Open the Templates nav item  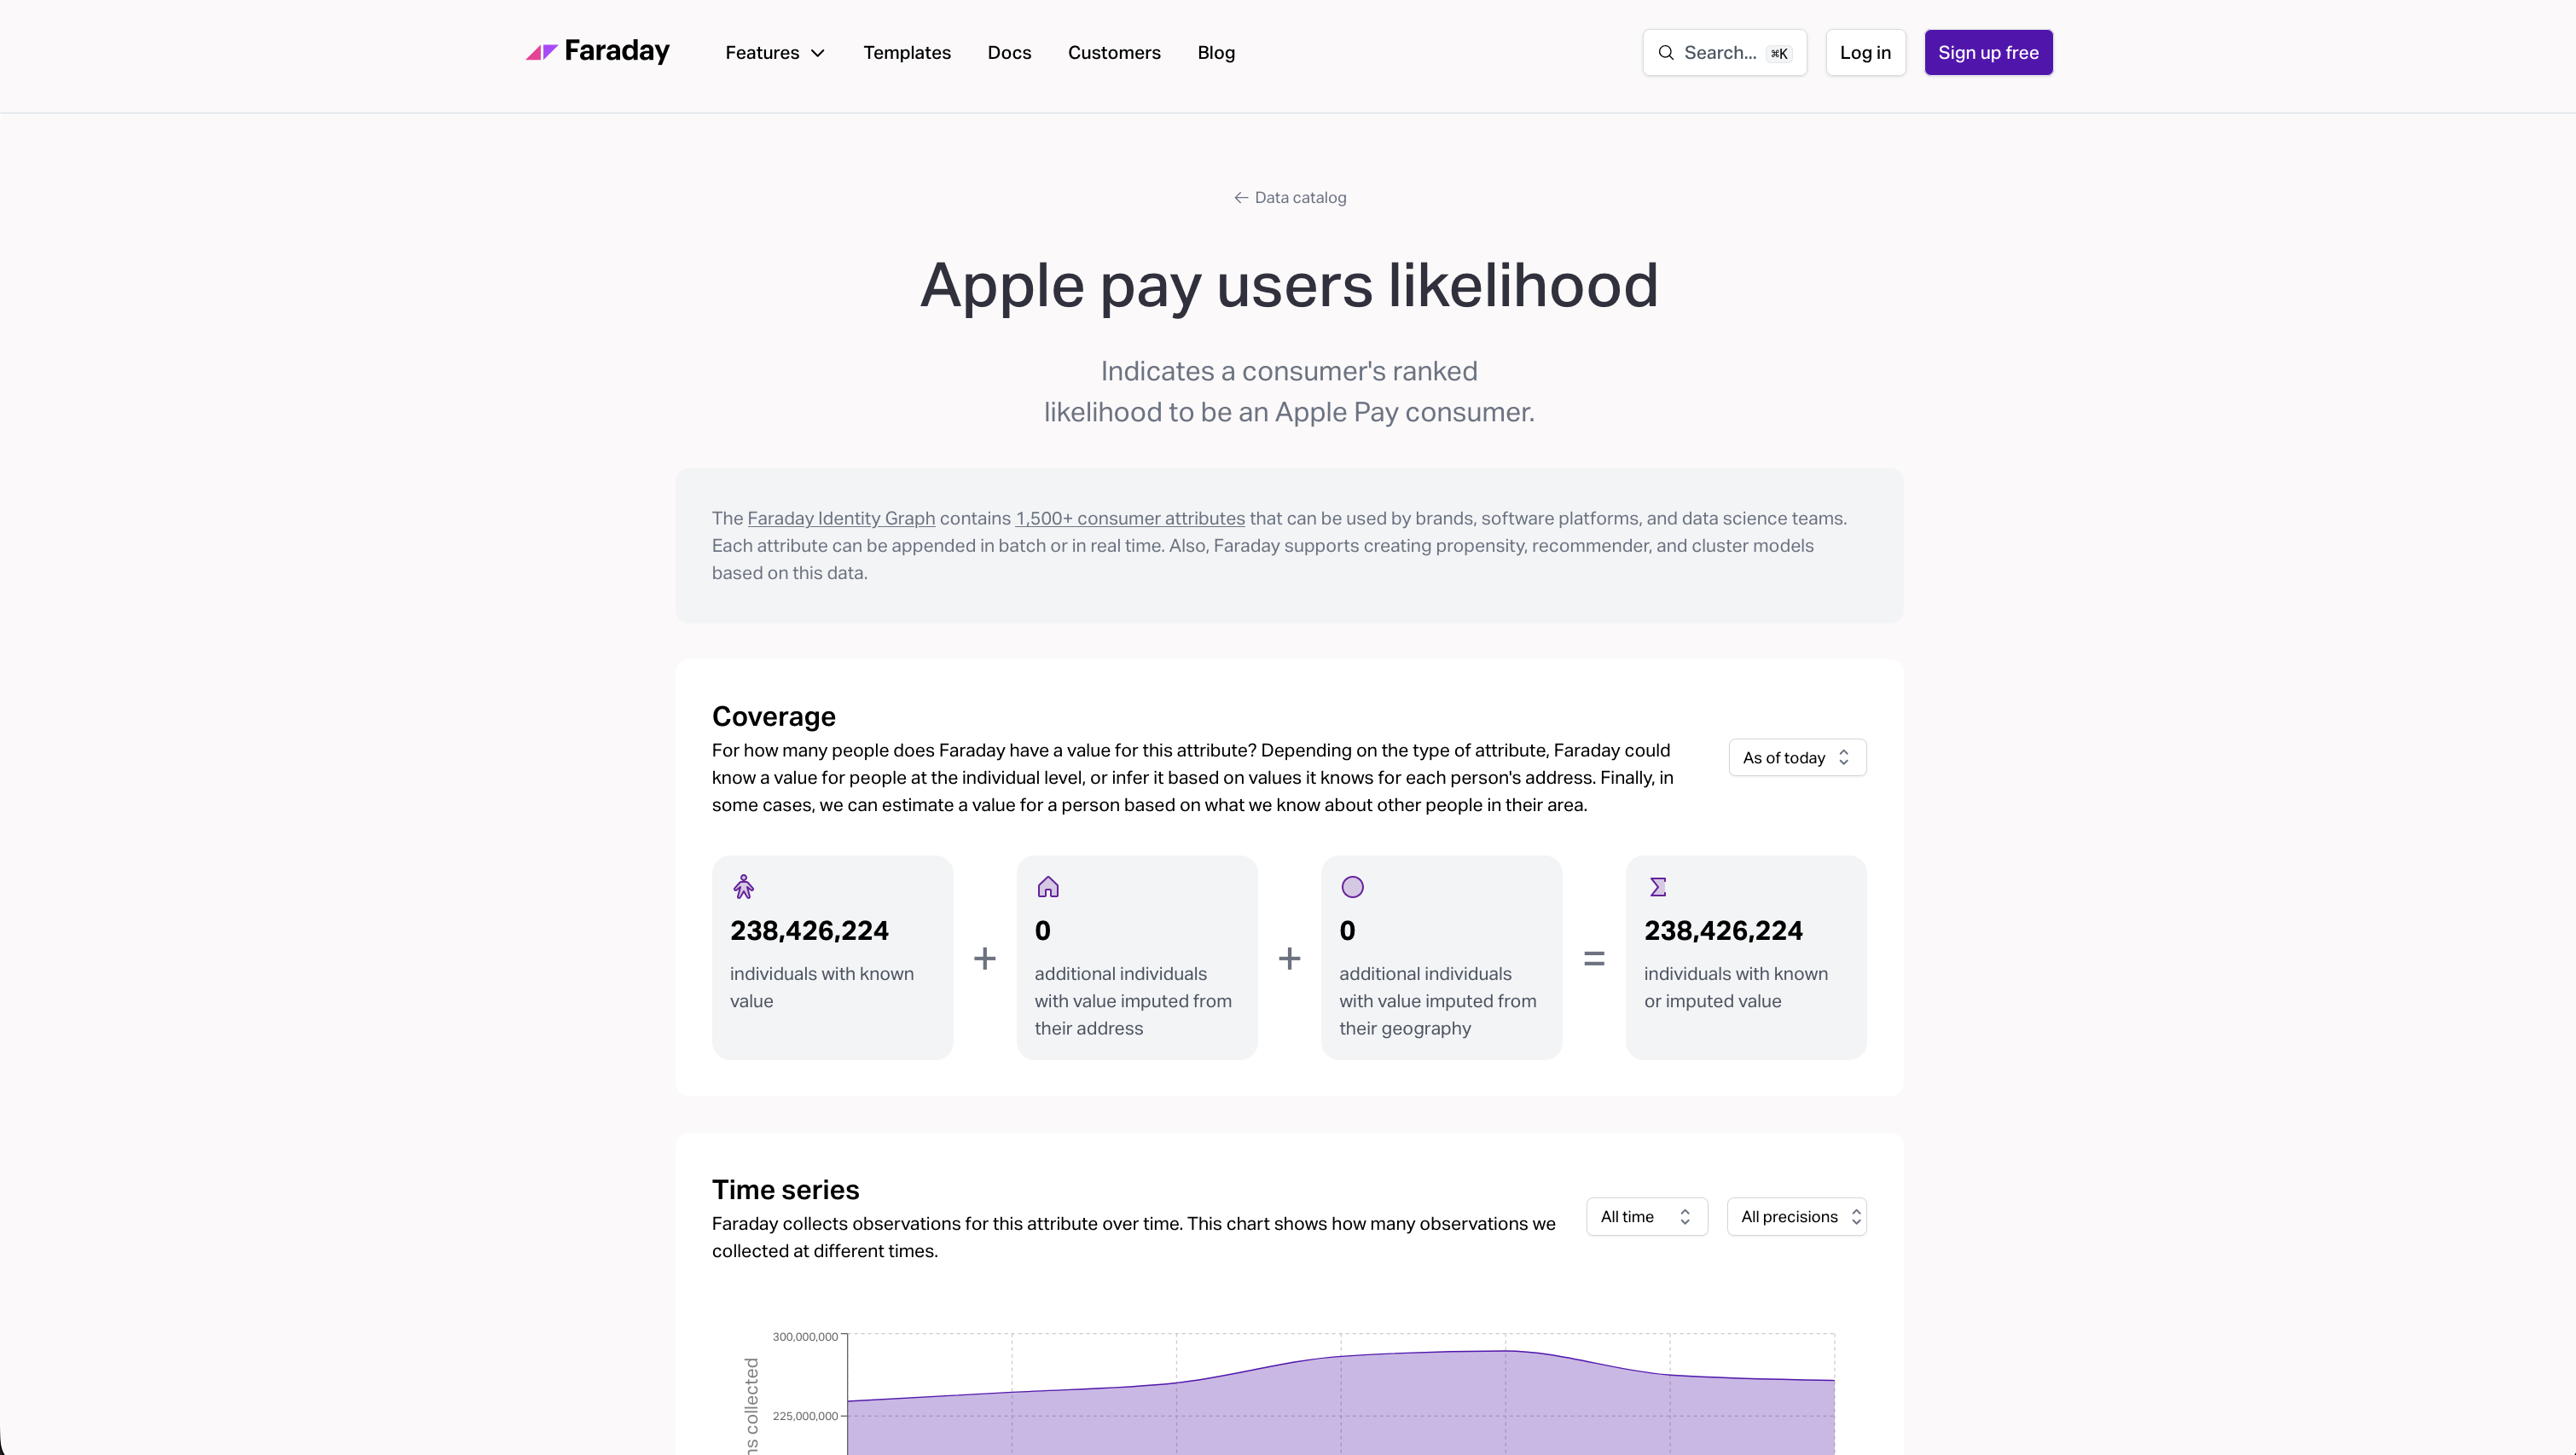point(907,53)
